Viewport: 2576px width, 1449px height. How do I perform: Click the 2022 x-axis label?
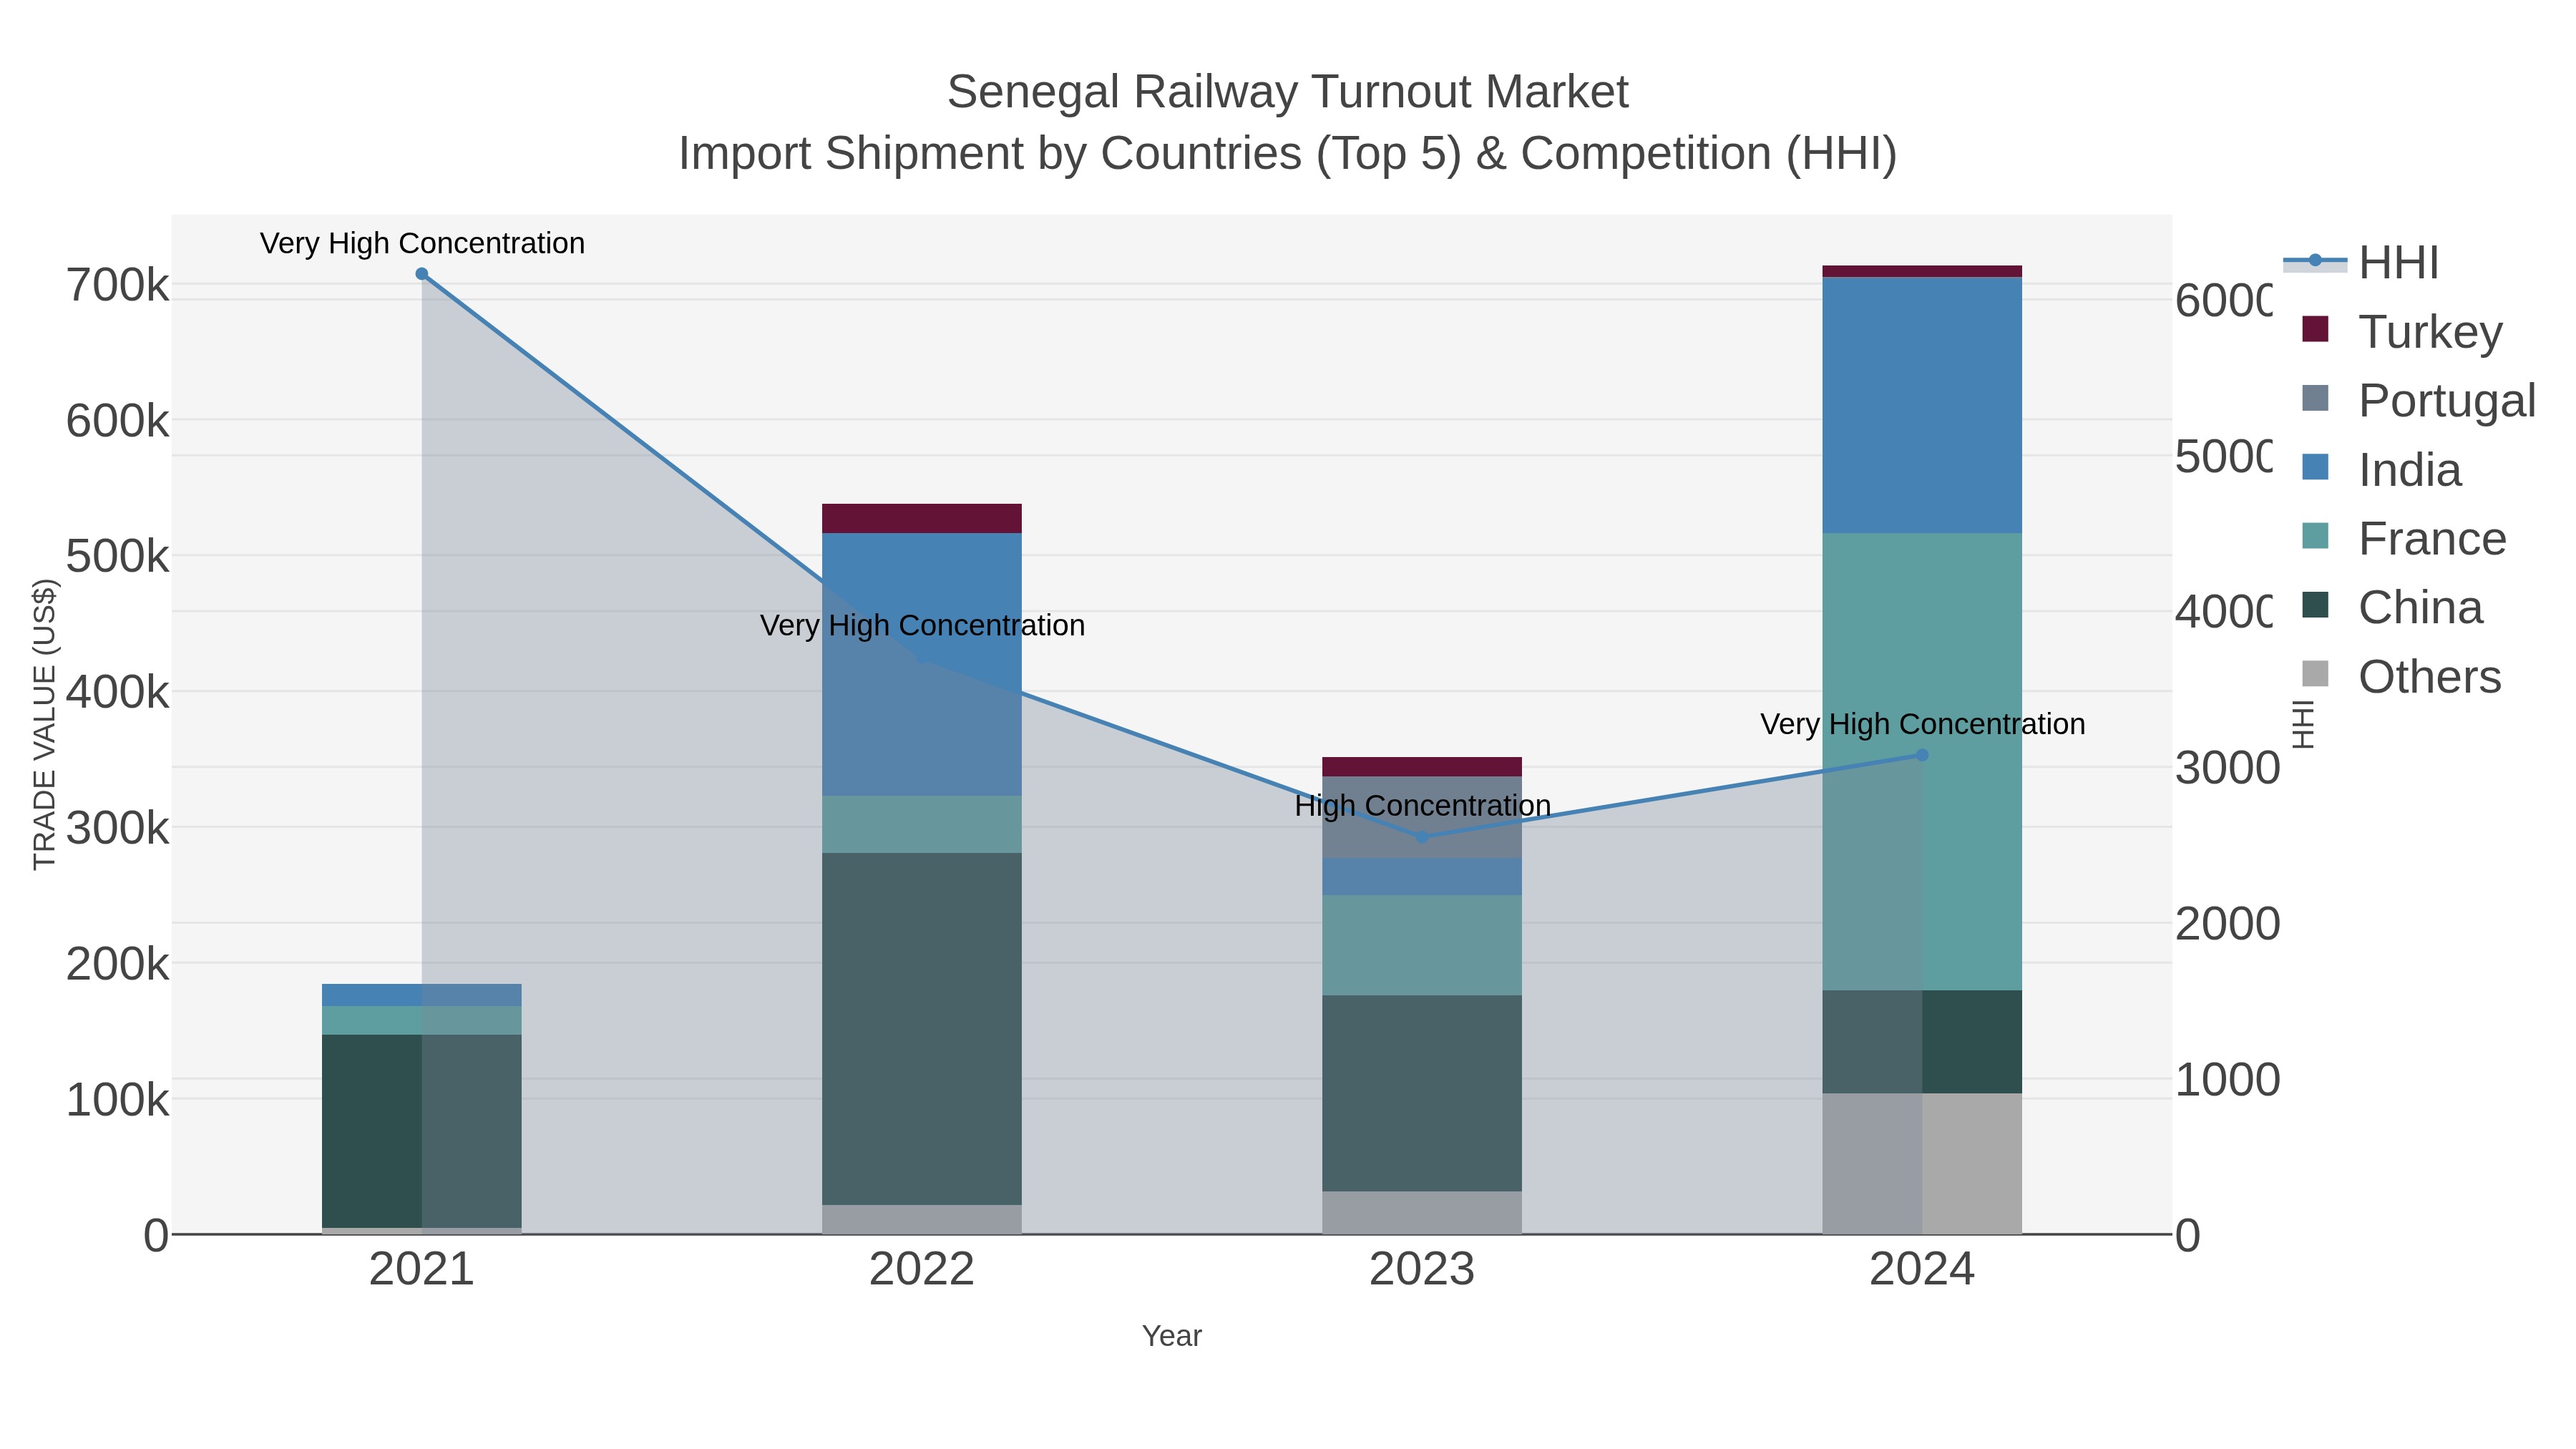(922, 1270)
